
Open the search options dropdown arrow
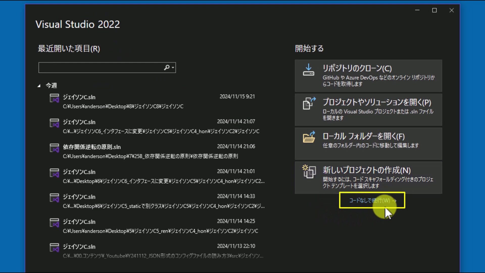coord(173,68)
